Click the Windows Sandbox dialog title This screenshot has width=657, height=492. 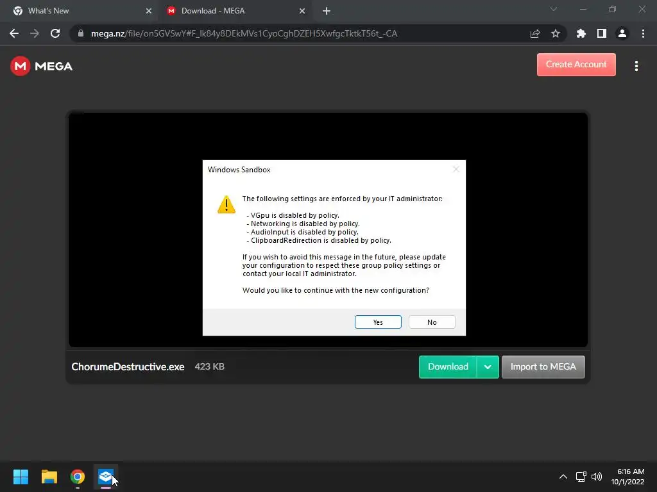239,169
